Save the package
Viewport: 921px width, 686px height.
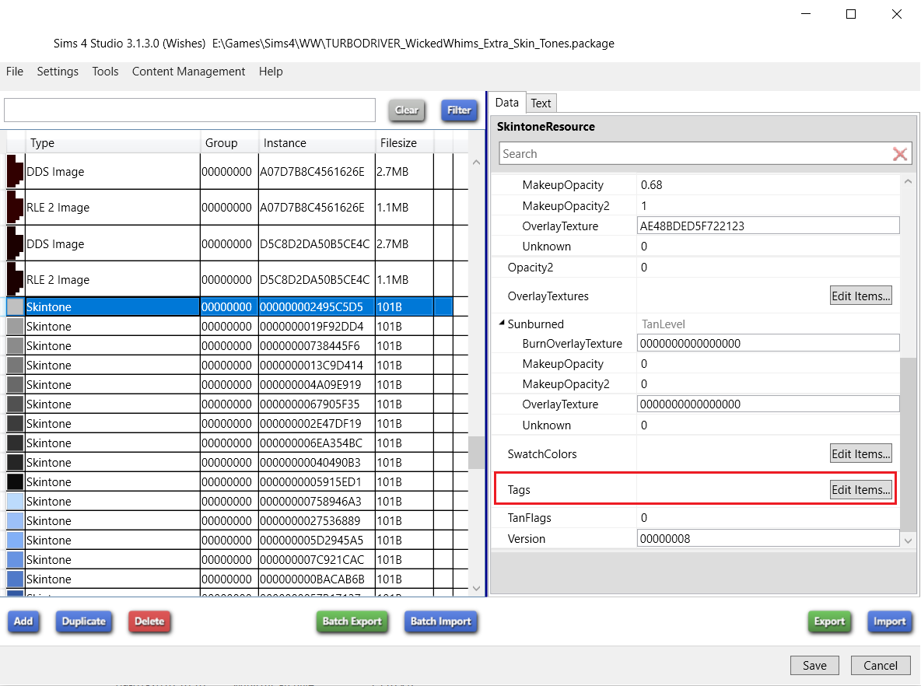coord(814,666)
